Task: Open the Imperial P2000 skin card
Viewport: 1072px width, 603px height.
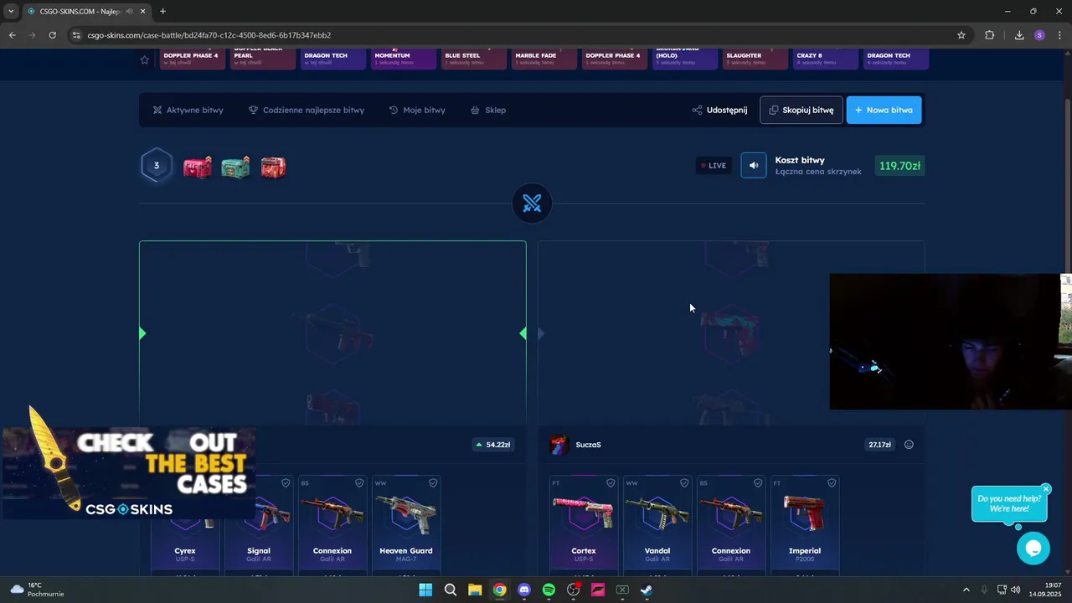Action: (805, 525)
